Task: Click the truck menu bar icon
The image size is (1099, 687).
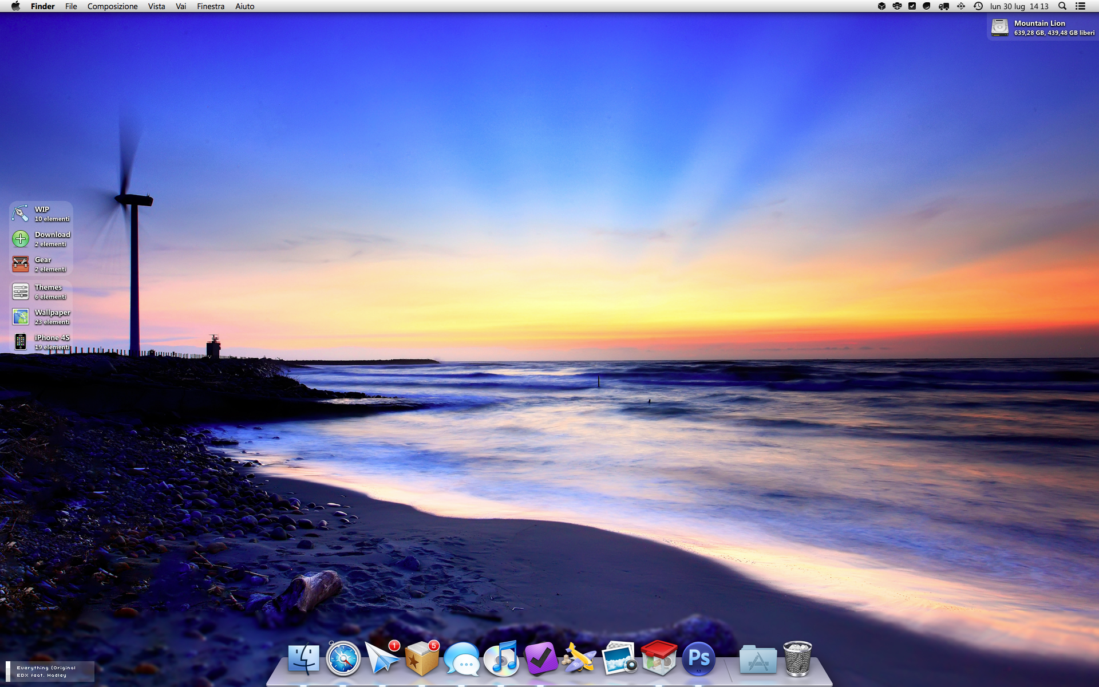Action: tap(944, 6)
